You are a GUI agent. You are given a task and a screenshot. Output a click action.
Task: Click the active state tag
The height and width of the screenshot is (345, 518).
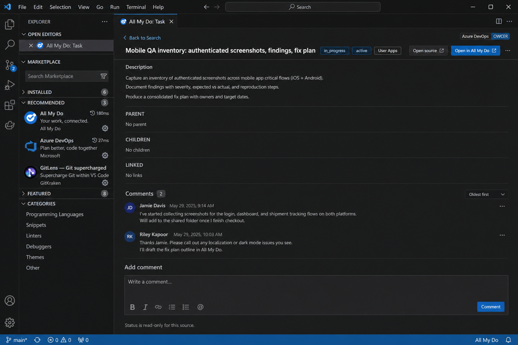pos(361,51)
